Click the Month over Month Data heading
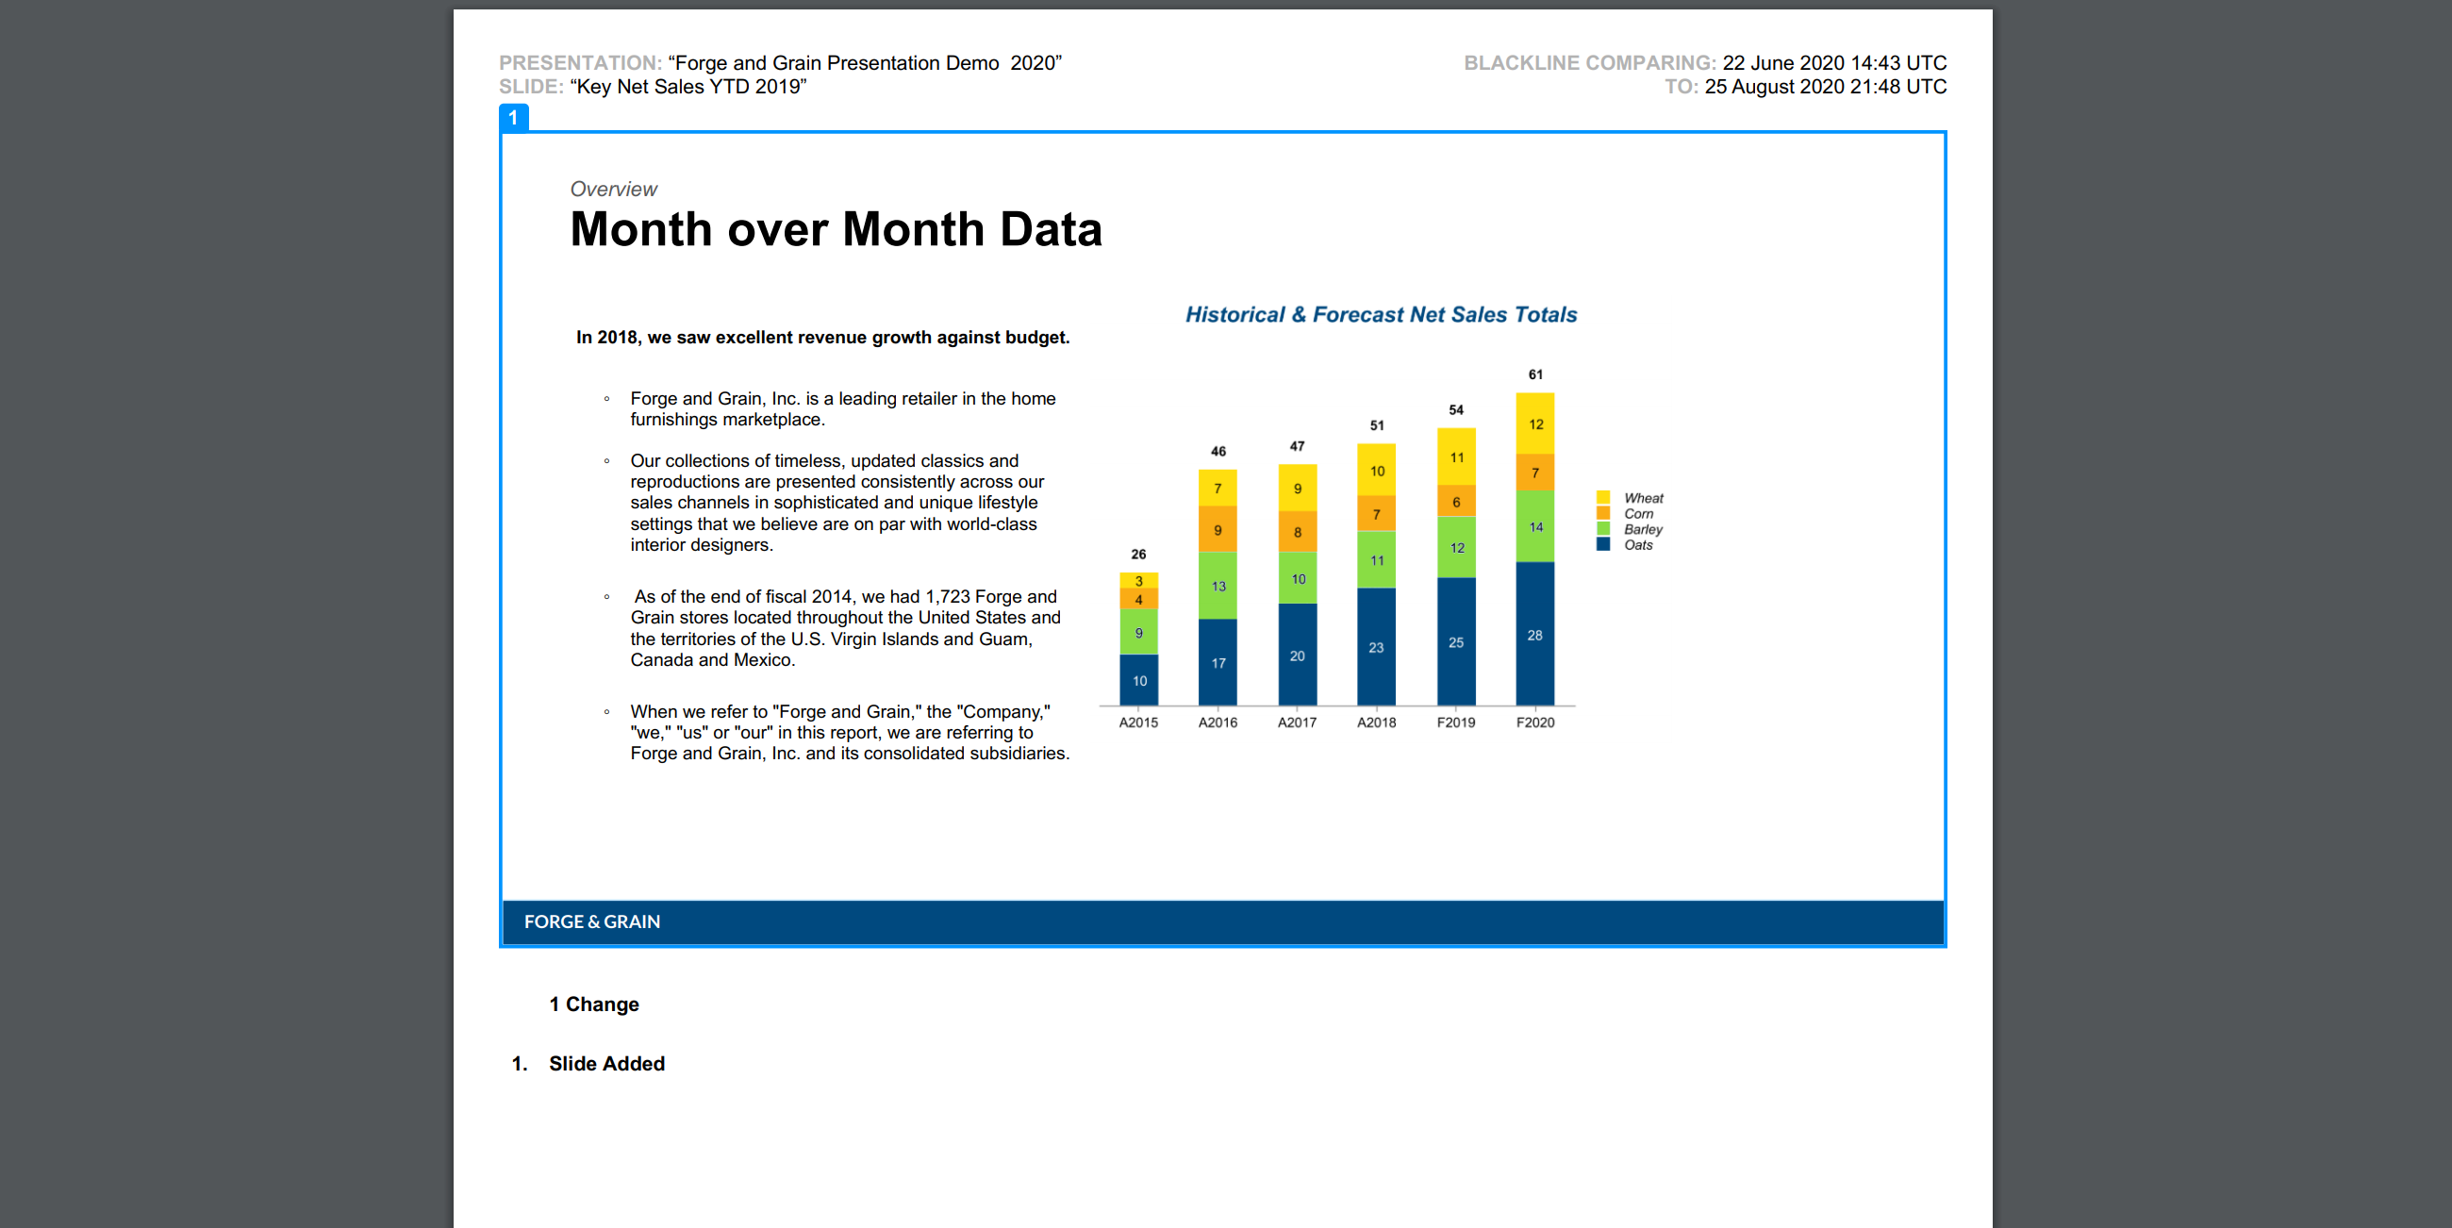This screenshot has width=2452, height=1228. pyautogui.click(x=835, y=229)
